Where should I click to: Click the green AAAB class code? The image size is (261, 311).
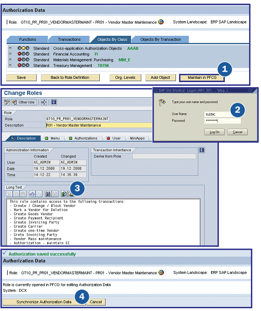133,49
